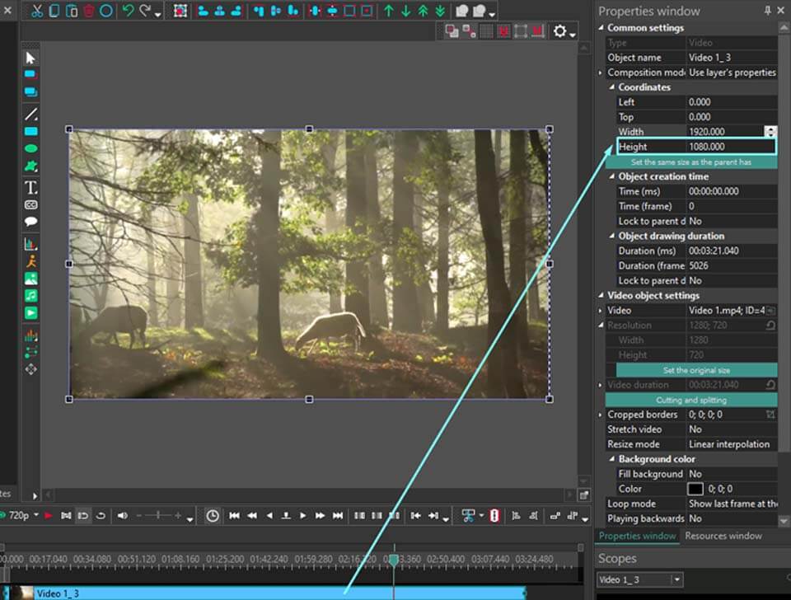Choose the green music note Add Audio tool
This screenshot has width=791, height=600.
point(30,295)
